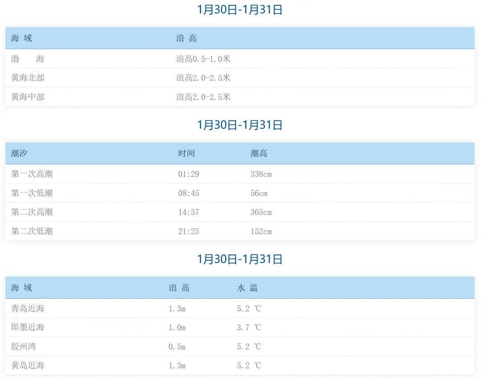Click the 浪高 header in the top table
This screenshot has width=481, height=381.
click(x=187, y=38)
